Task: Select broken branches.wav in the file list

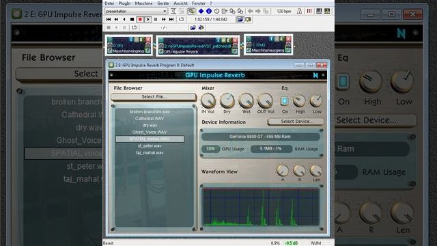Action: [150, 111]
